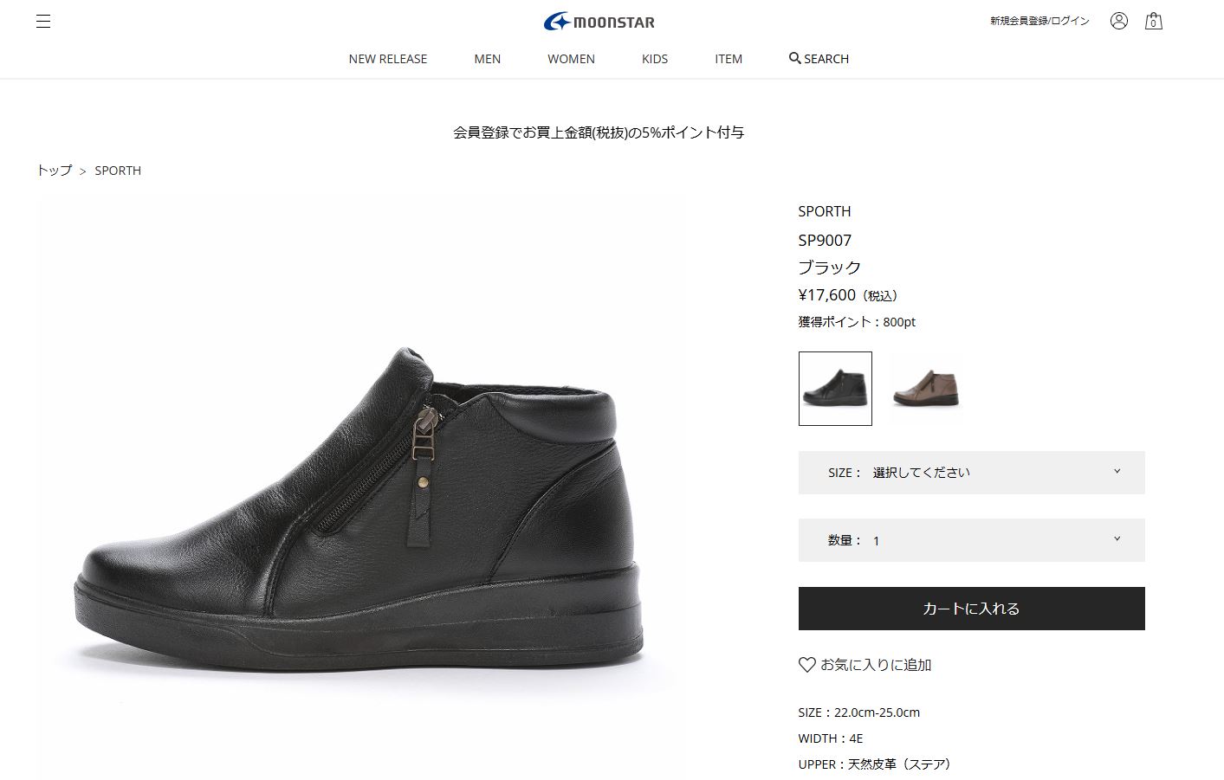Go to トップ breadcrumb link
The height and width of the screenshot is (780, 1224).
coord(55,171)
